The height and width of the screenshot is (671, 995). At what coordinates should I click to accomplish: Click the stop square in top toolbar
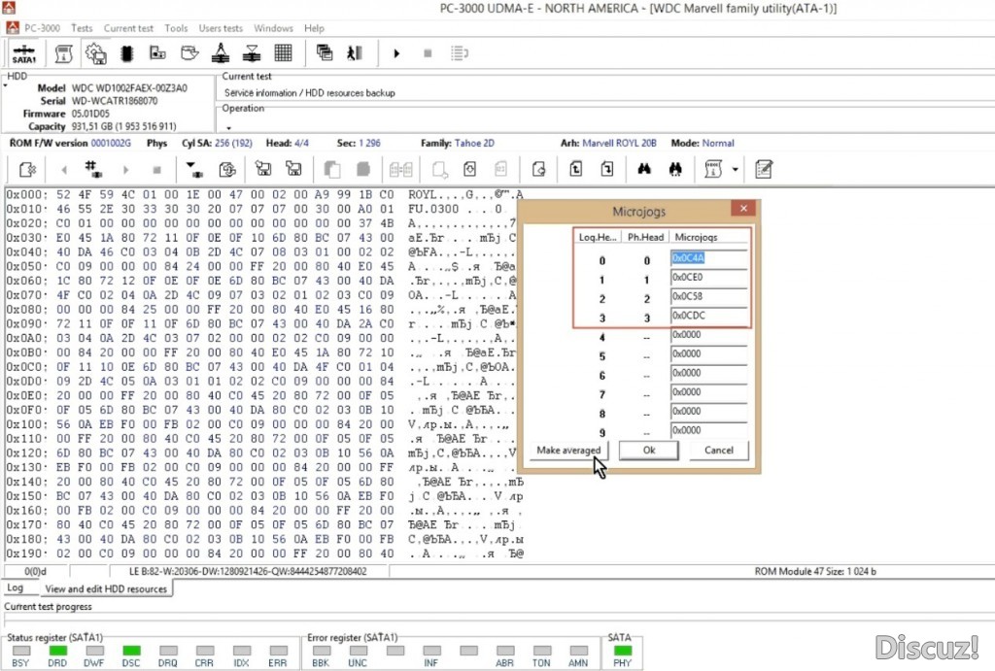[x=428, y=53]
